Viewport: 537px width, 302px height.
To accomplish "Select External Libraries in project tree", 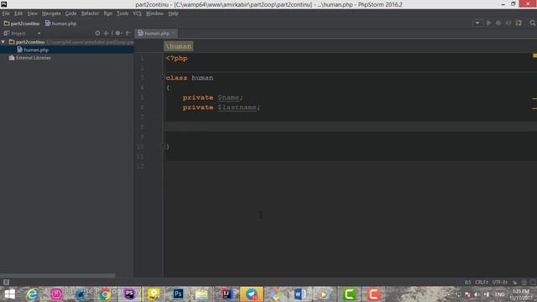I will pos(30,58).
